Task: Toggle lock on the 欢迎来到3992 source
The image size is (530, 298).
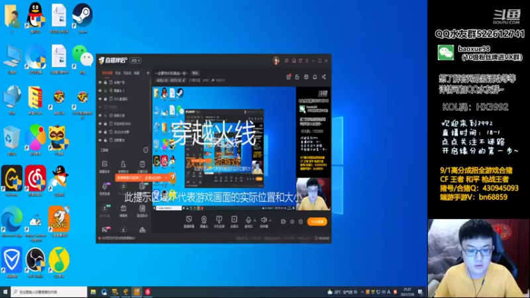Action: coord(105,124)
